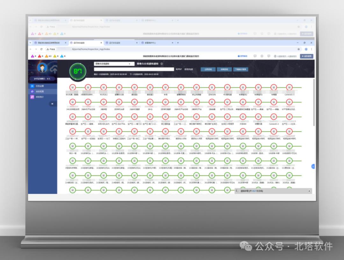344x260 pixels.
Task: Select the camera node labeled 集控室1
Action: (x=134, y=87)
